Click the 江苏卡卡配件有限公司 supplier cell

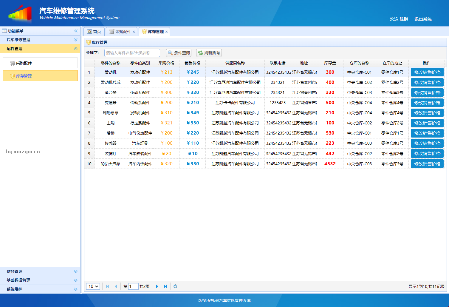tap(235, 103)
